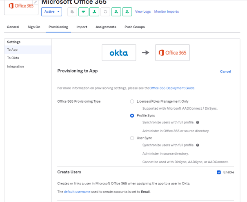Click the info icon beside Profile Sync description
The width and height of the screenshot is (247, 202).
[198, 122]
